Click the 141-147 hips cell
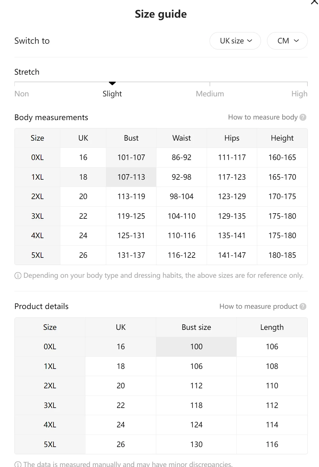Viewport: 319px width, 467px height. tap(232, 255)
